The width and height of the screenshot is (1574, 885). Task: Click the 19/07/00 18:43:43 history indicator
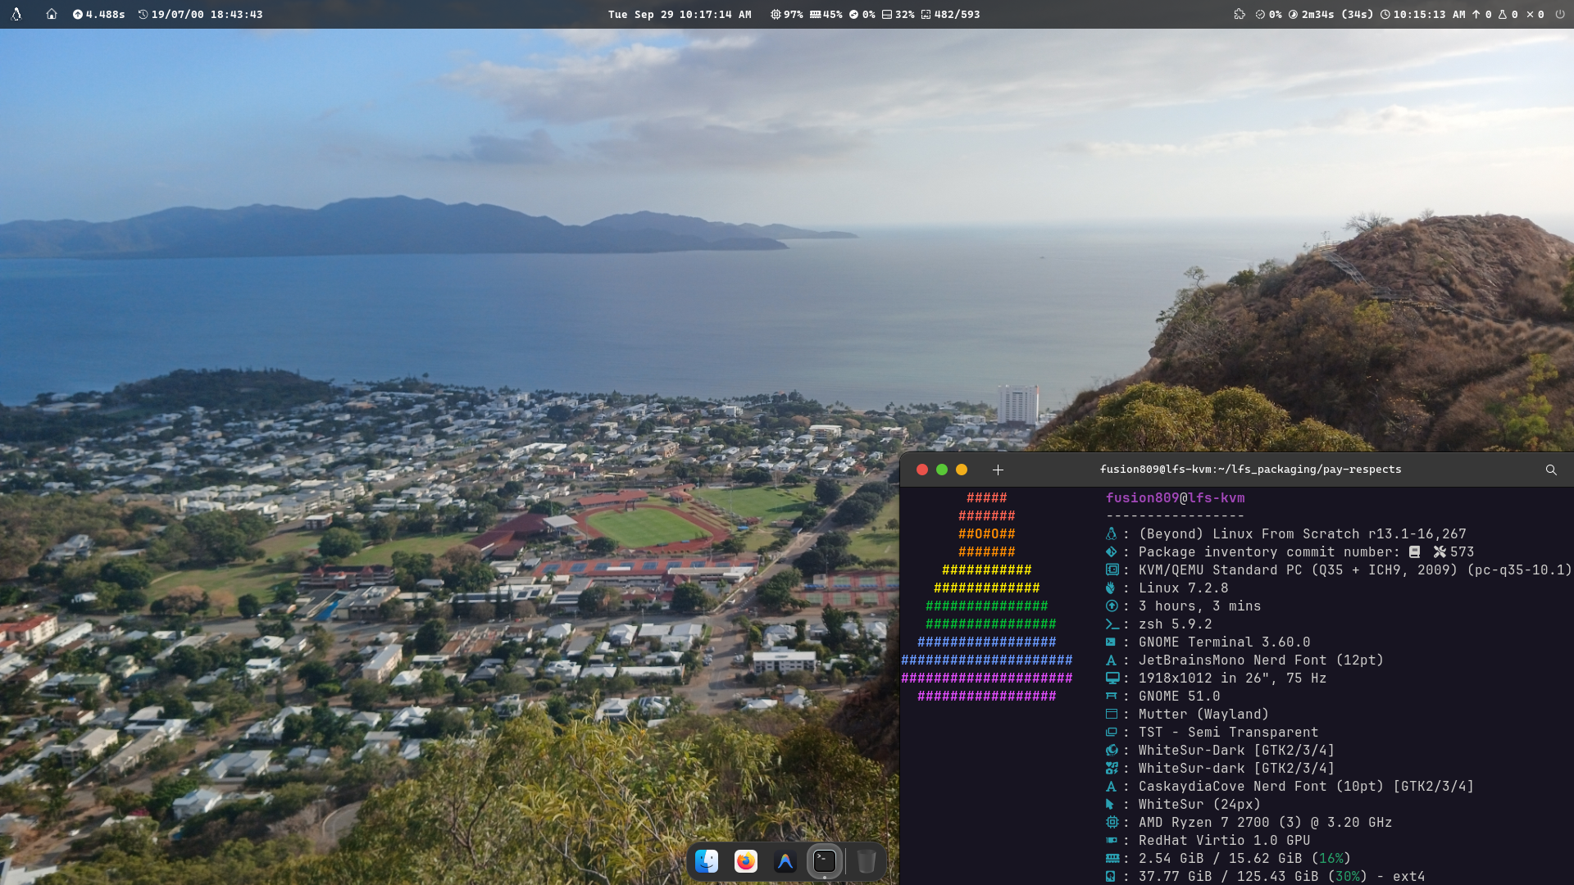(200, 14)
